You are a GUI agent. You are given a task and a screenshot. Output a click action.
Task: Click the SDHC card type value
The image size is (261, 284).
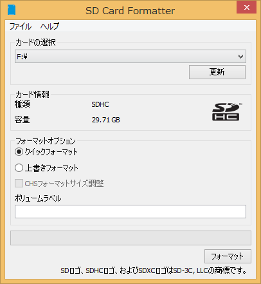[100, 104]
